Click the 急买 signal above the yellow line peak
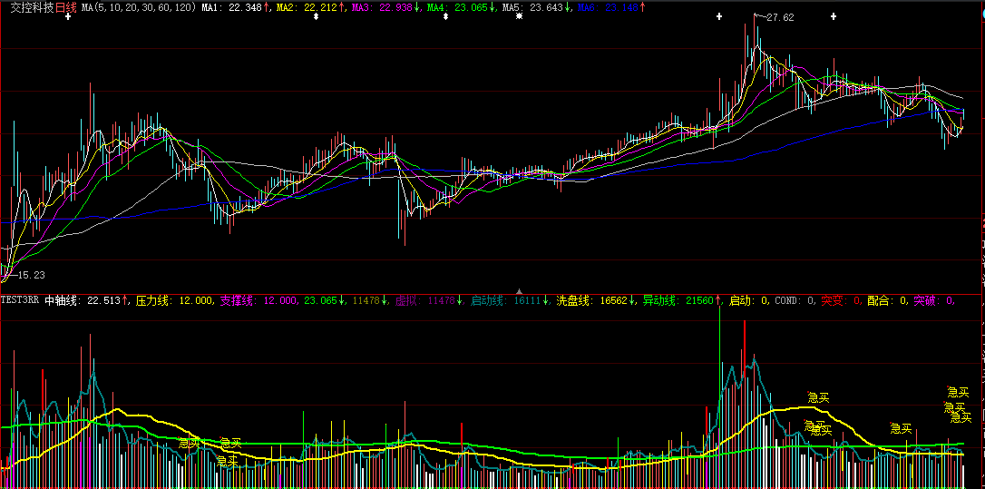 pos(818,396)
